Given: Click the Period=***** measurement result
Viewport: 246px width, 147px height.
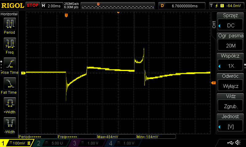Looking at the screenshot, I should (38, 137).
